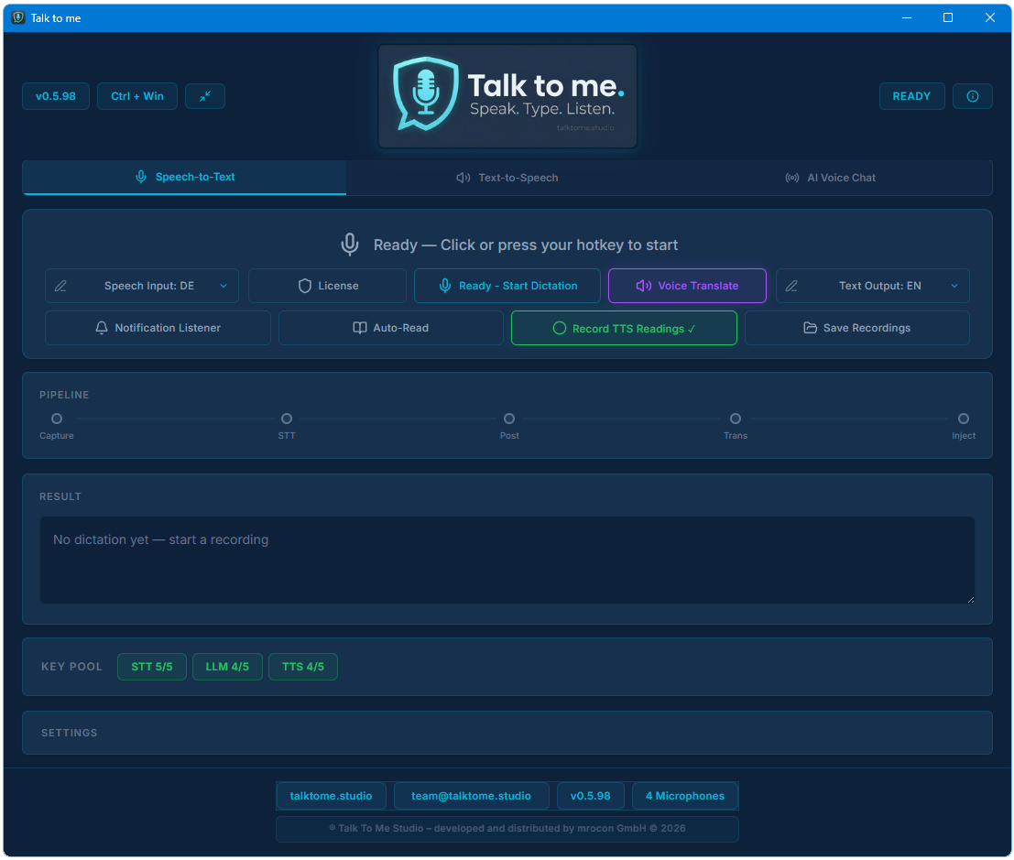Click the PIPELINE section heading
Screen dimensions: 1014x860
(64, 395)
